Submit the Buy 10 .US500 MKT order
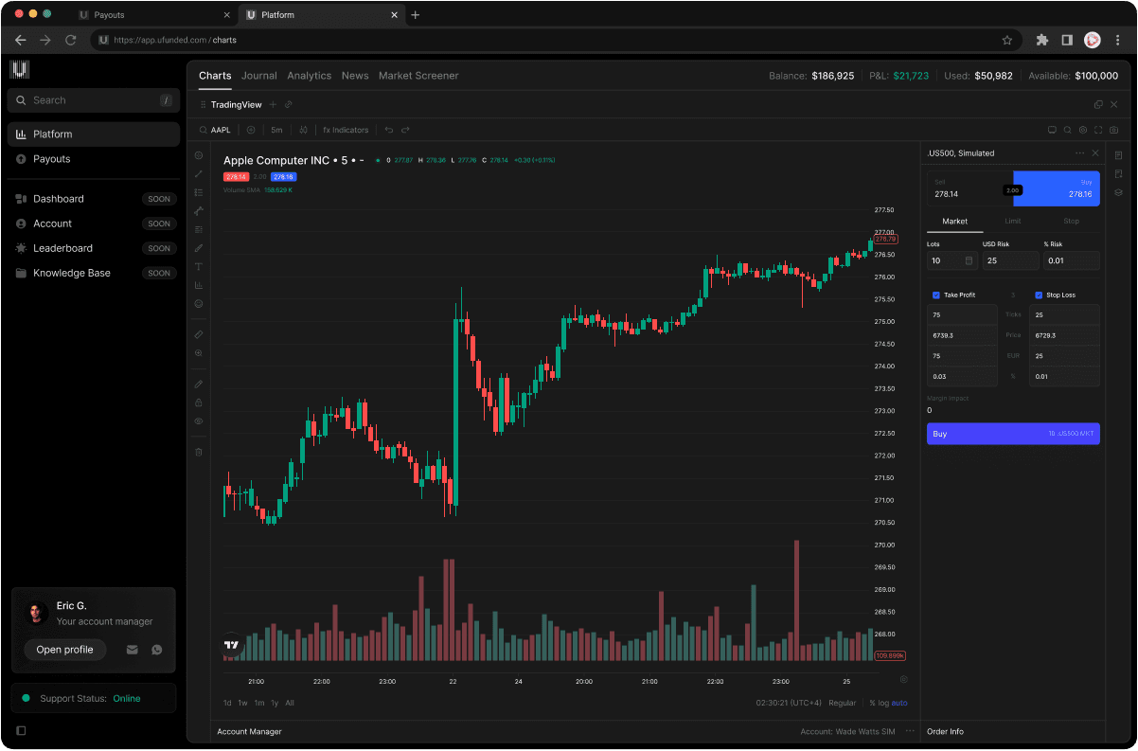This screenshot has height=751, width=1138. coord(1013,434)
